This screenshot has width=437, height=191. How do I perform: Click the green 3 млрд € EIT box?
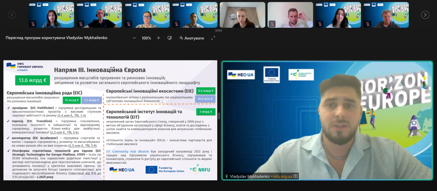tap(206, 112)
